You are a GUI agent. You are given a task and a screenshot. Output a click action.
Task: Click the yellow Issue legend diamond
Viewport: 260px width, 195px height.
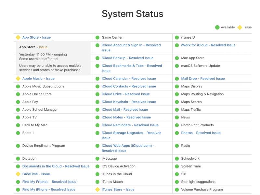pyautogui.click(x=240, y=27)
